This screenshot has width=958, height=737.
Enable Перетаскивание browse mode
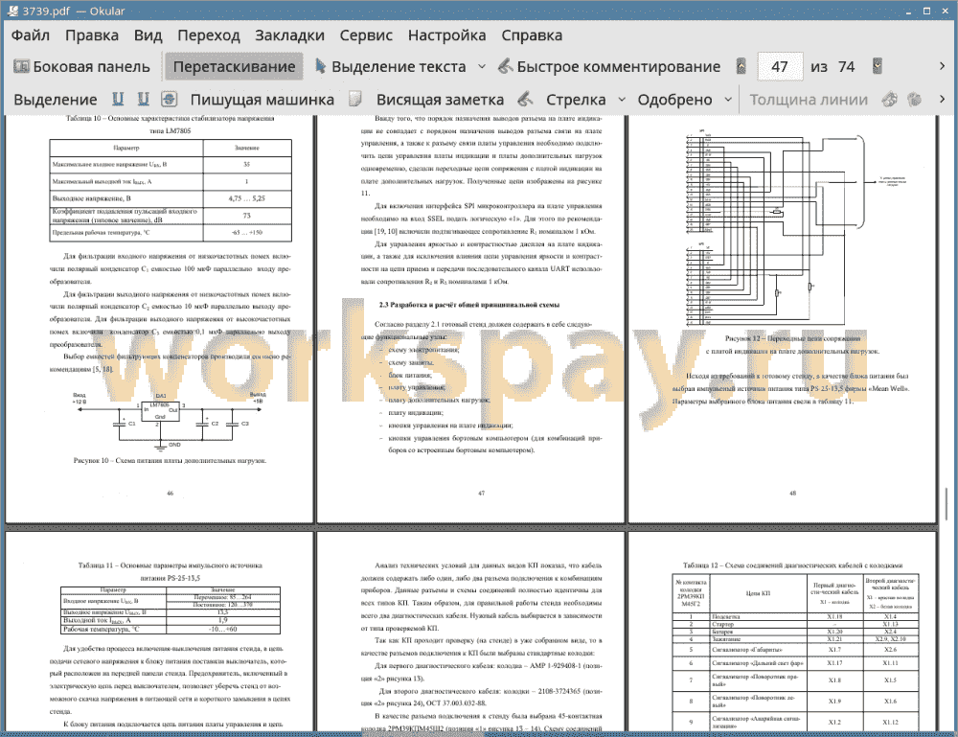[234, 67]
